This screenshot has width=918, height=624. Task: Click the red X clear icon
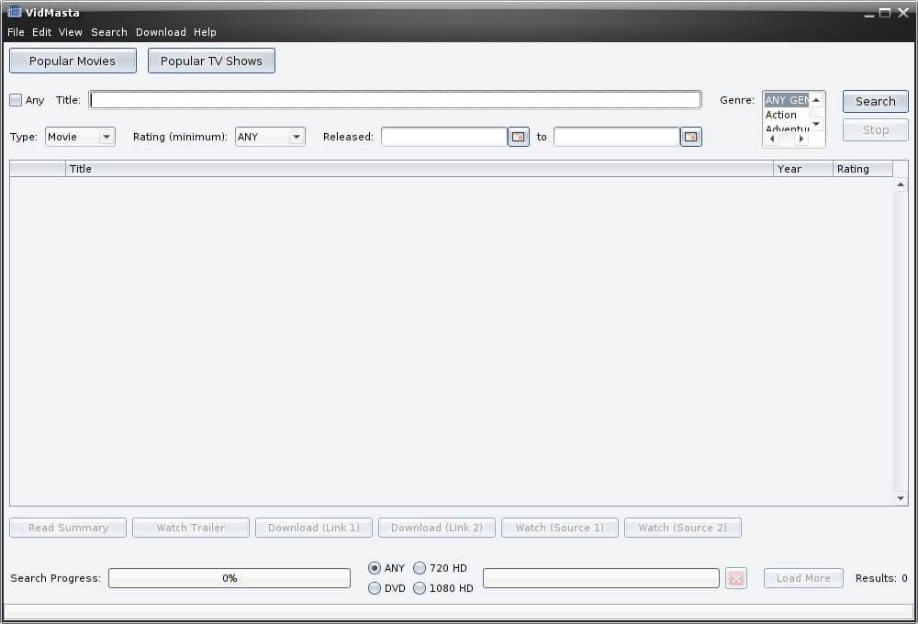point(735,578)
